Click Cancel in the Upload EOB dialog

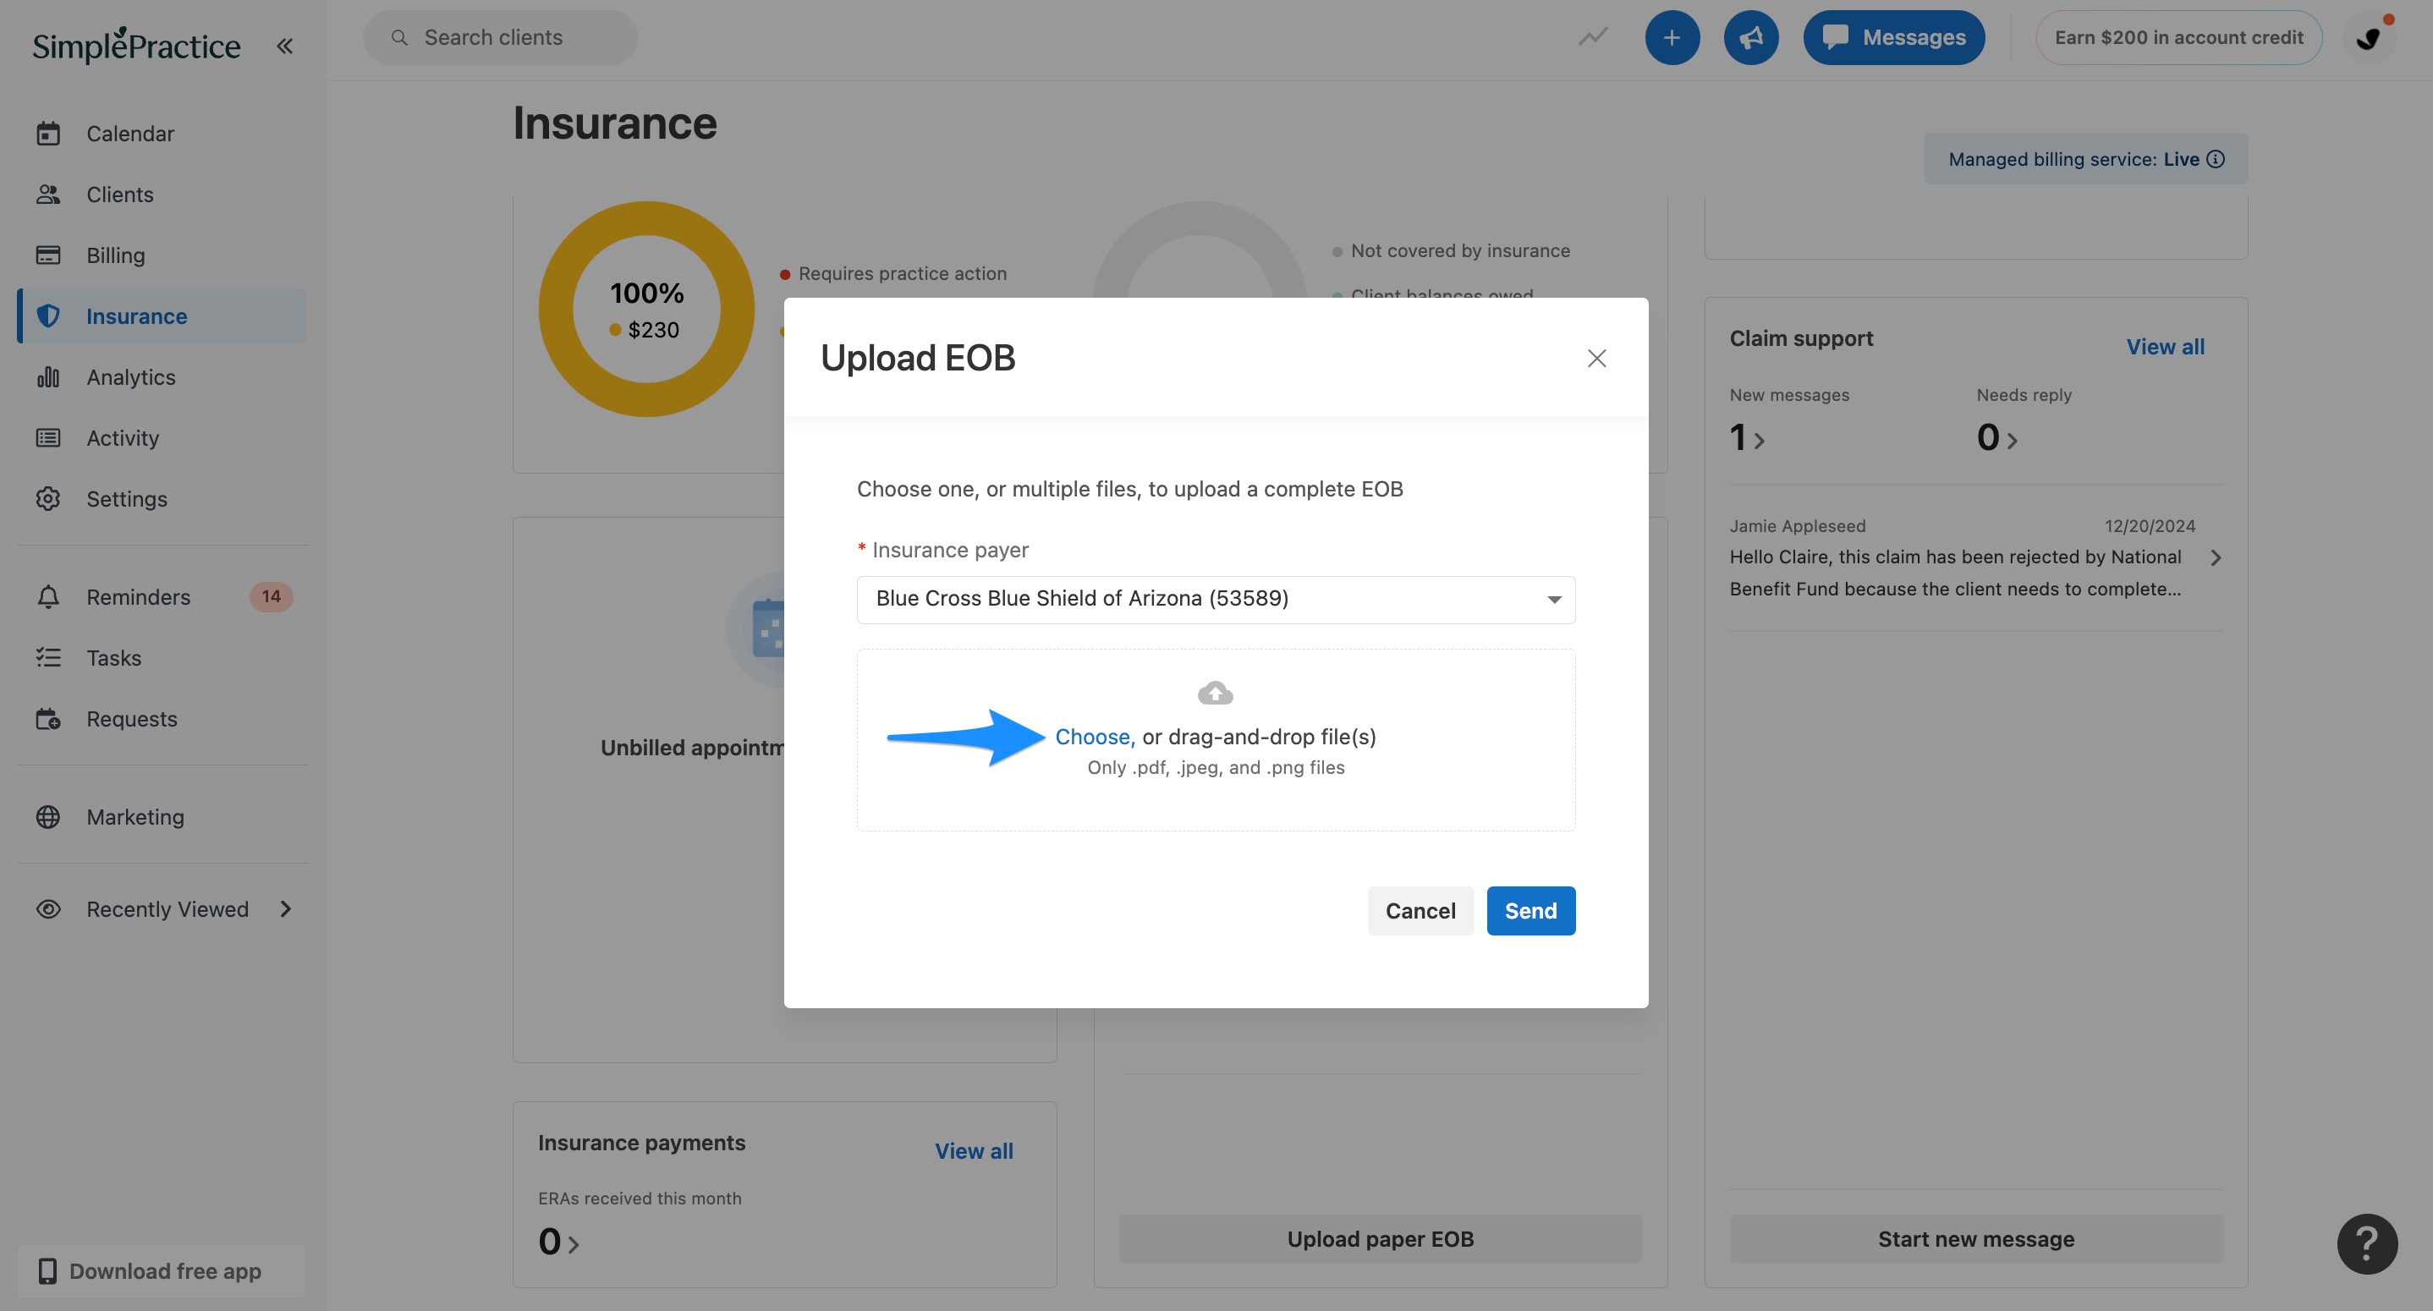click(1420, 911)
